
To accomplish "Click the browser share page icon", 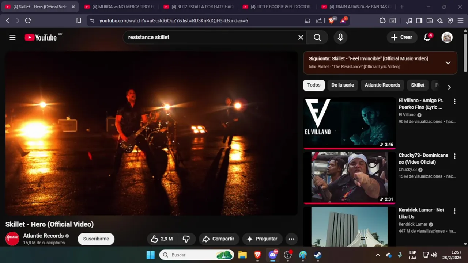I will coord(319,21).
